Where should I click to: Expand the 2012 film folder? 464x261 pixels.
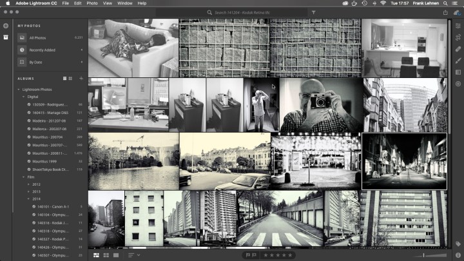click(24, 184)
